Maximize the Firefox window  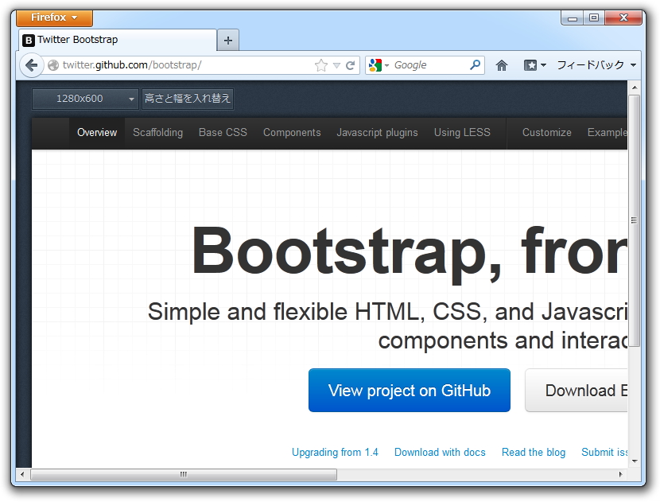594,18
